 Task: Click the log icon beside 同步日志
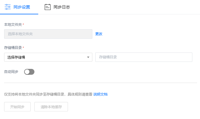pos(48,7)
